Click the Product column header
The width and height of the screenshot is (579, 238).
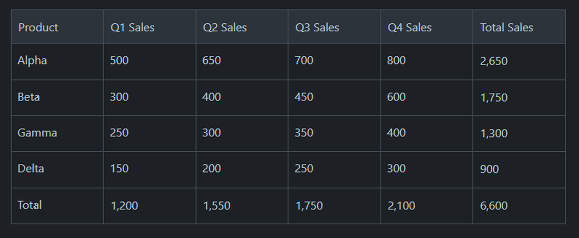[38, 28]
